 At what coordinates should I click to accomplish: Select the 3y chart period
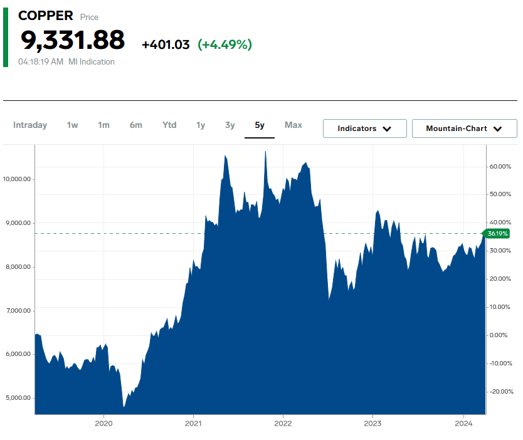click(x=230, y=125)
